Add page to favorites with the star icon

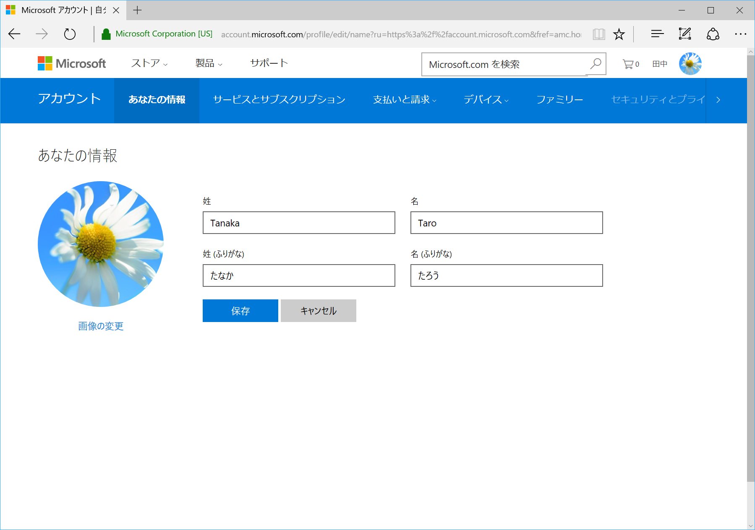pyautogui.click(x=619, y=34)
